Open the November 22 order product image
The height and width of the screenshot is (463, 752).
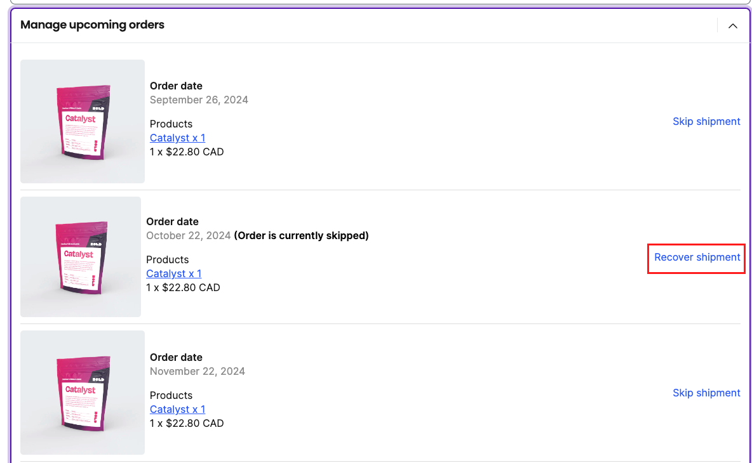click(83, 392)
